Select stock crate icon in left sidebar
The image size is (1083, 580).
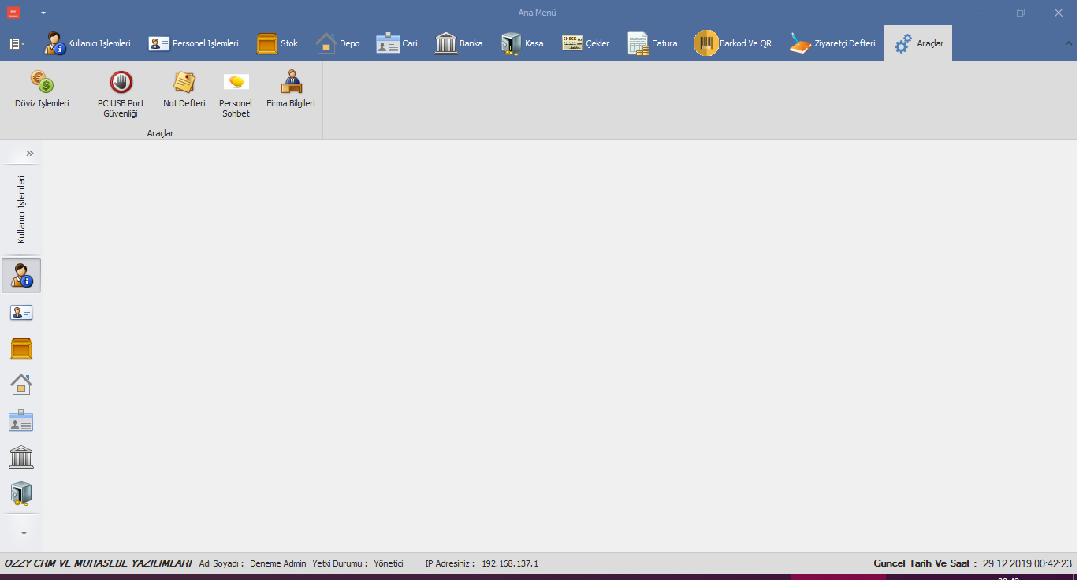21,348
